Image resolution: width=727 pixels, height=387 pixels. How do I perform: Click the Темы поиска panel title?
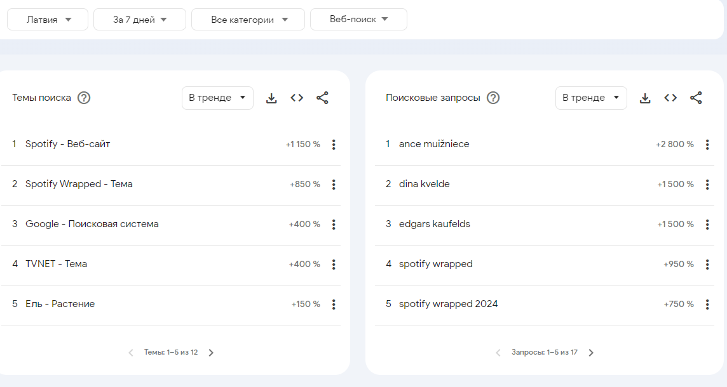tap(41, 98)
